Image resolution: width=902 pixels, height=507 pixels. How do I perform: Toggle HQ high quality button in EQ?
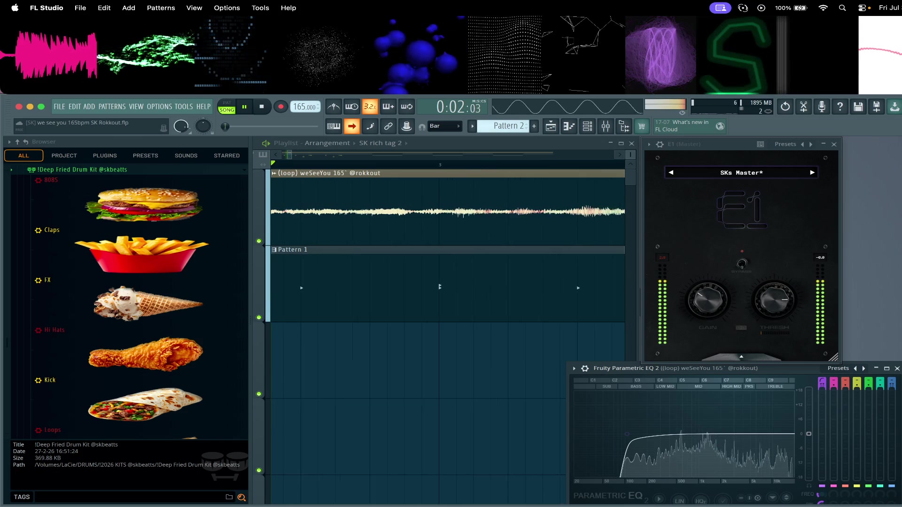coord(700,500)
